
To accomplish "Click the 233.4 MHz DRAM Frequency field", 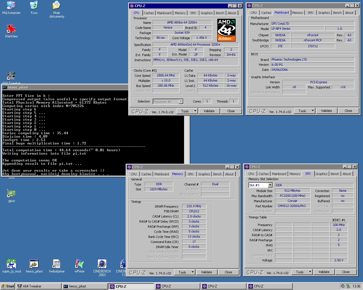I will (x=194, y=206).
